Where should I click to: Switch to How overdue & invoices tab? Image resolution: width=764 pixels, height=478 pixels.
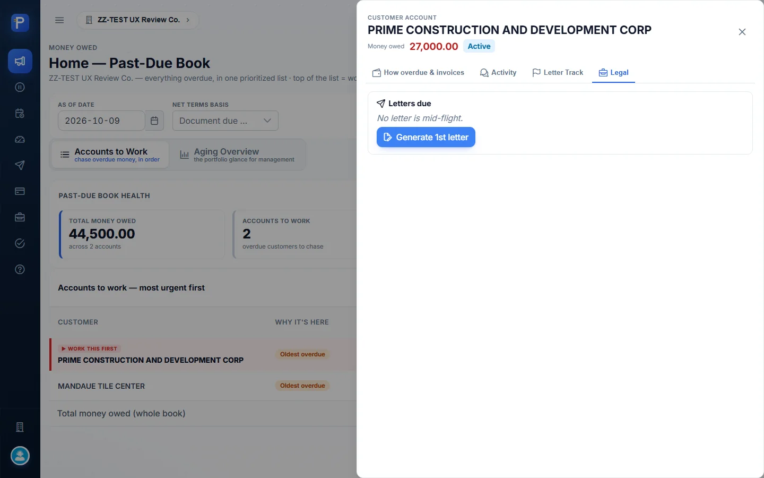pyautogui.click(x=418, y=73)
